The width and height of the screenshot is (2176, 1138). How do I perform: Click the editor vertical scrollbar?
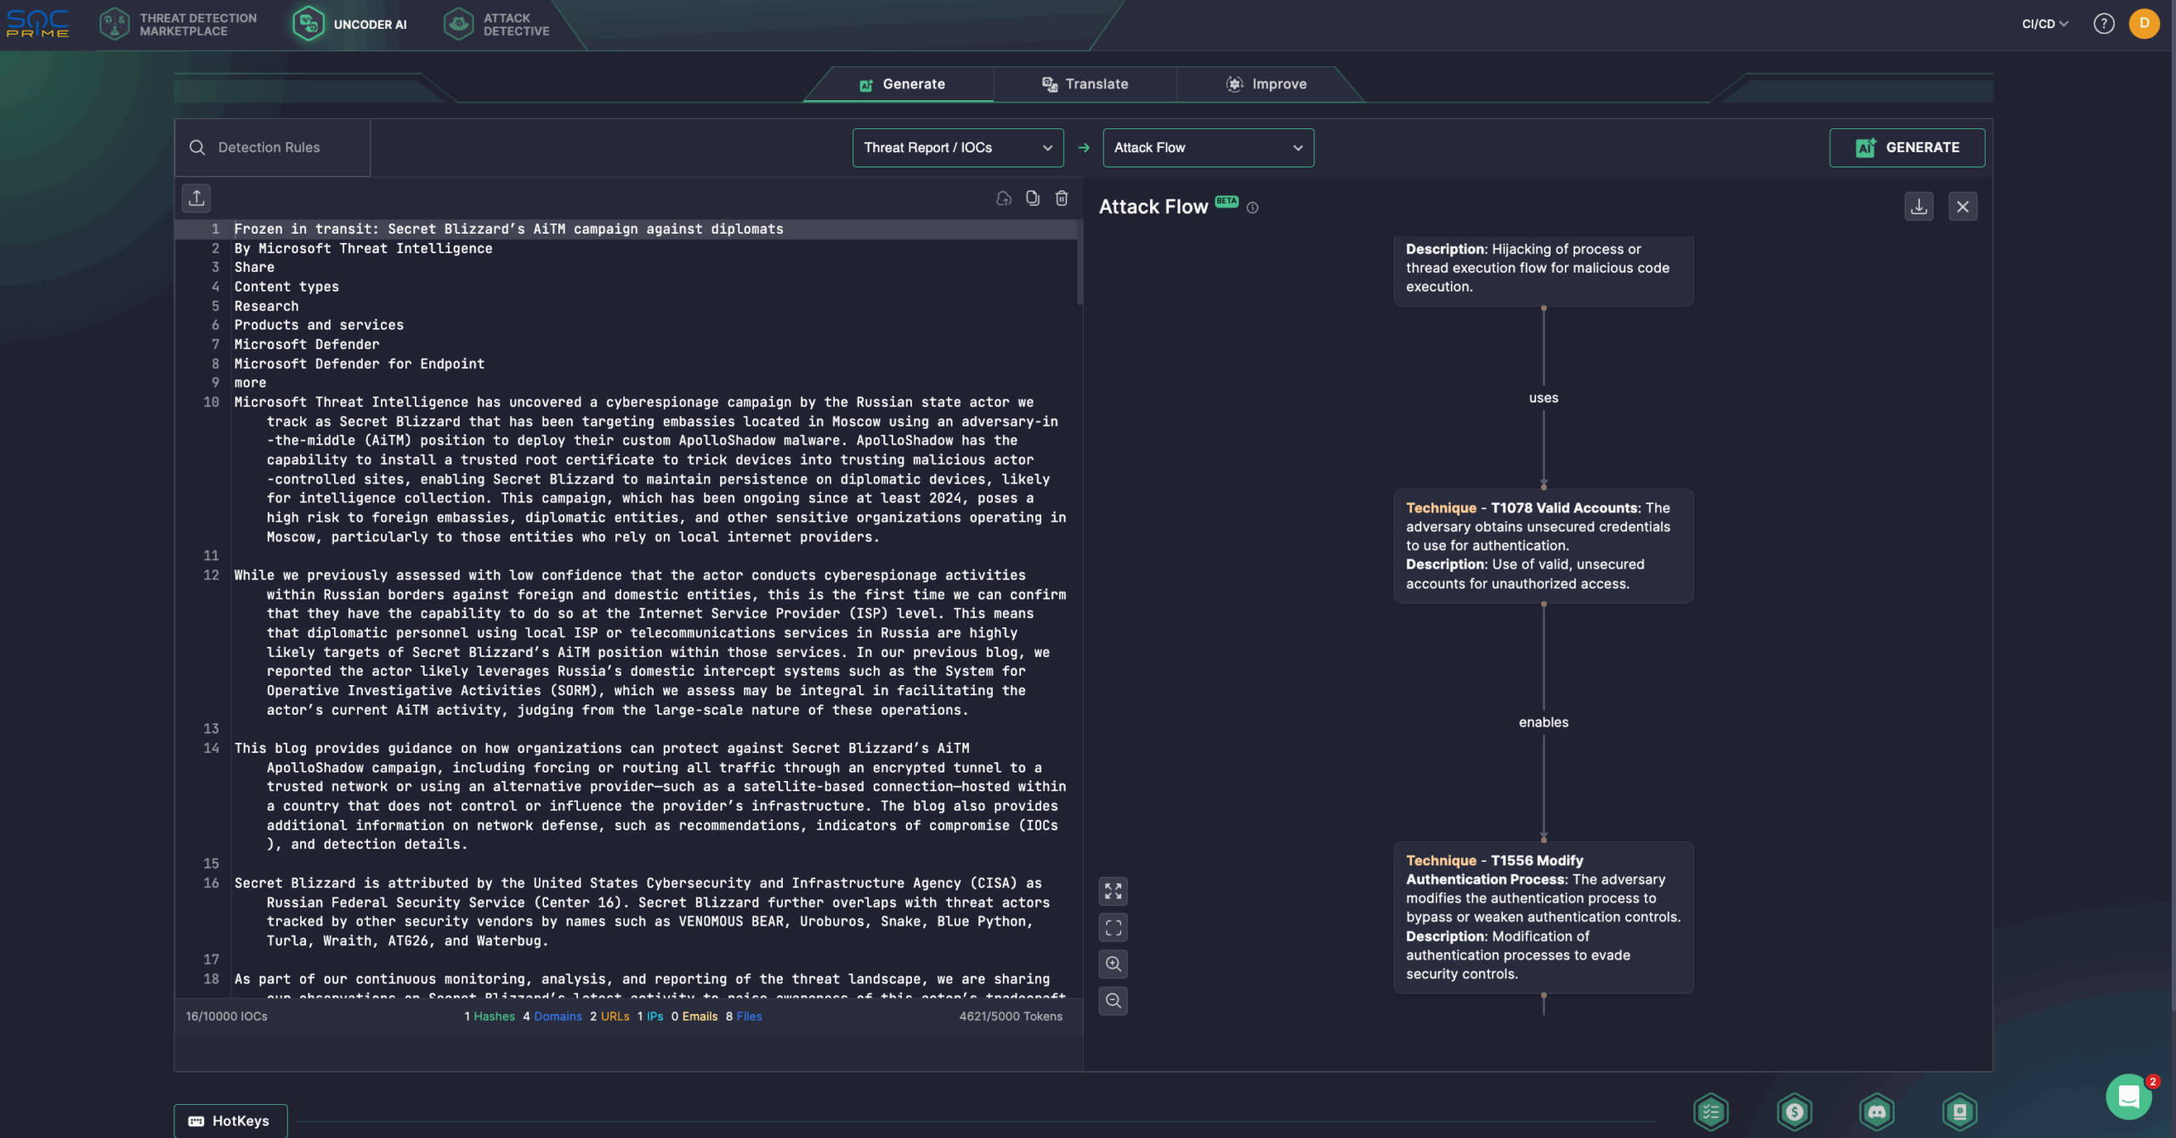click(x=1079, y=263)
